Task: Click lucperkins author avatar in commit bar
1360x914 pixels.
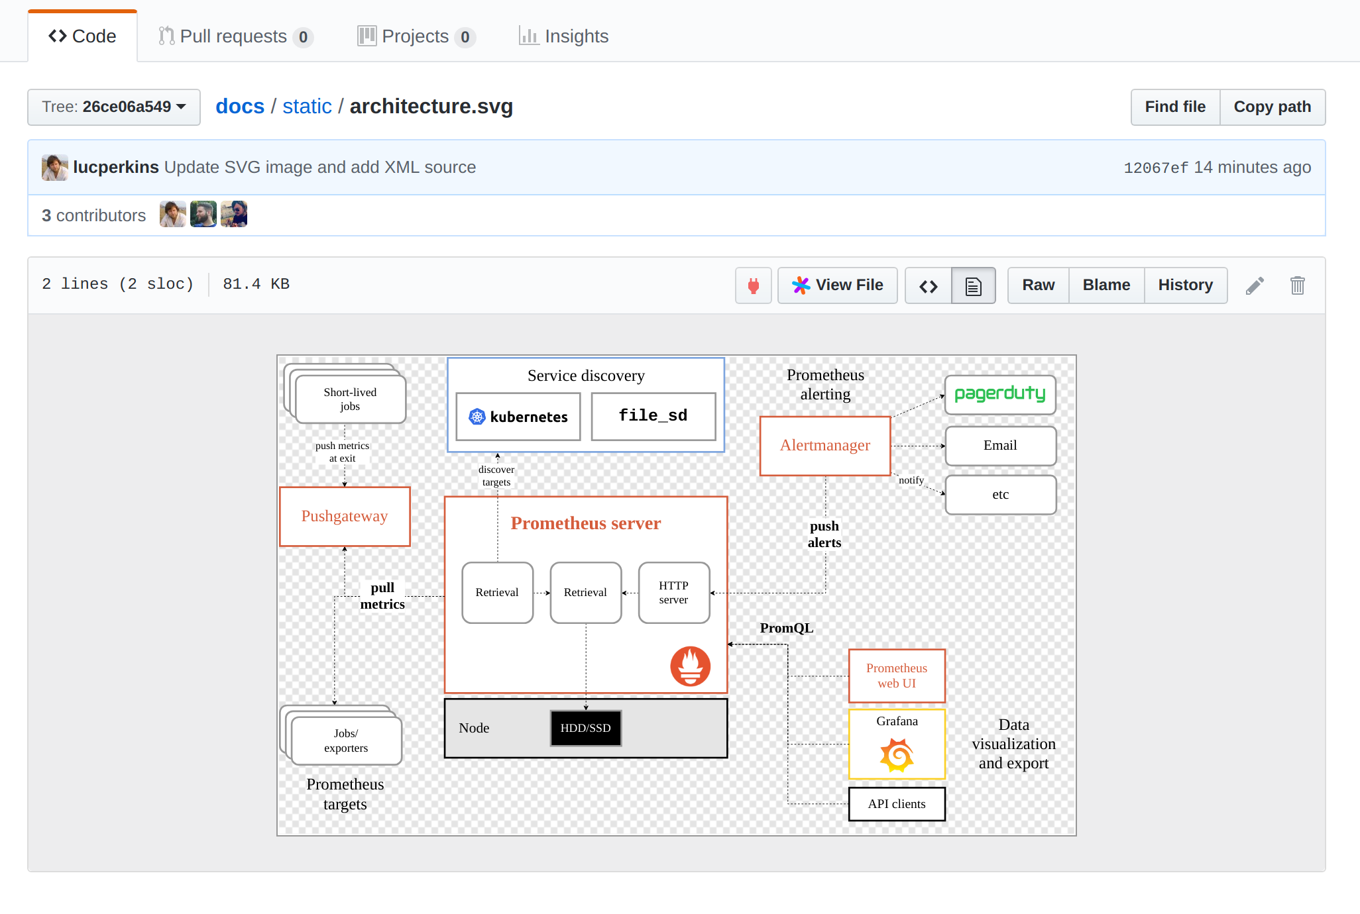Action: 54,168
